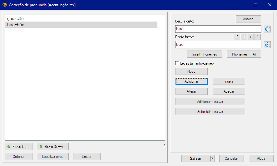Click the greater-than symbol button
Screen dimensions: 277x166
[x=251, y=37]
